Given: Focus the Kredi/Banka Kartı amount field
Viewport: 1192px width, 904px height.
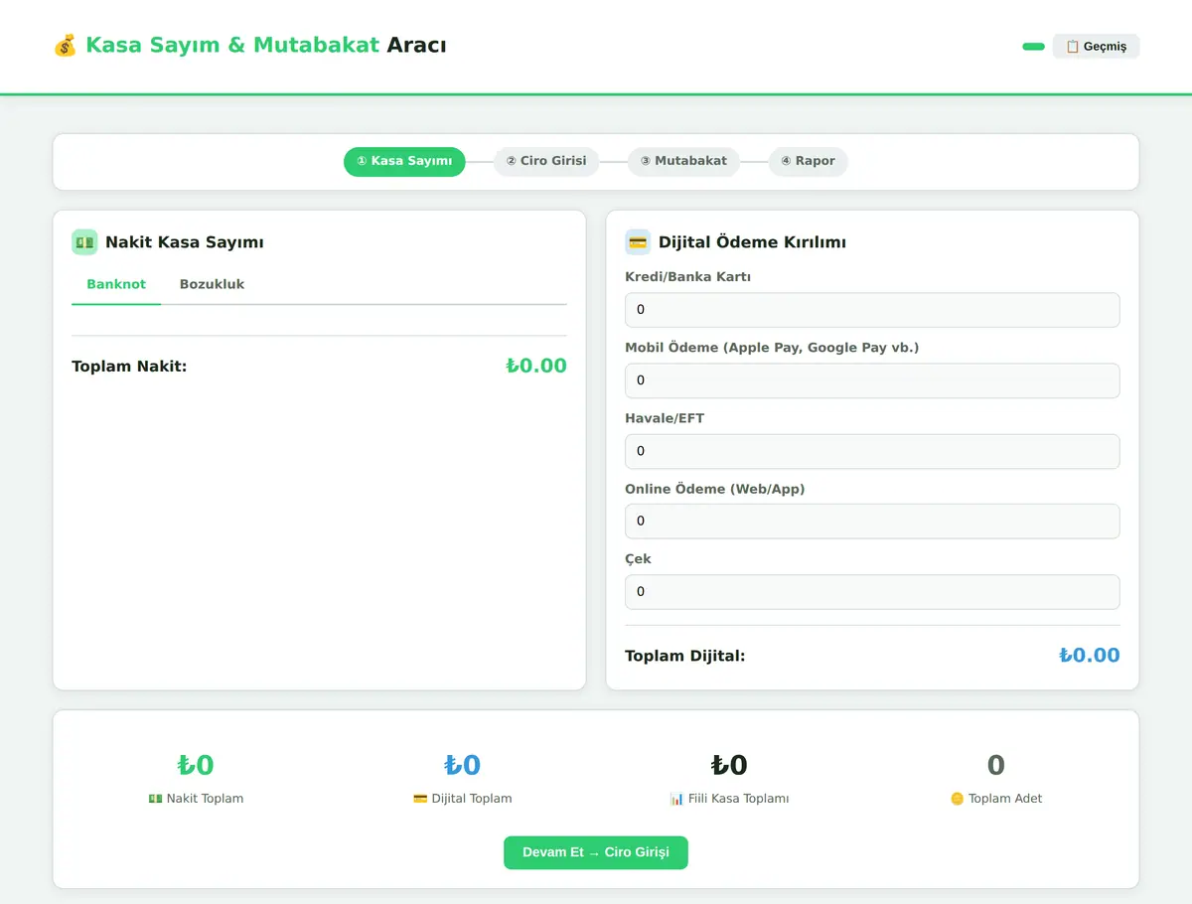Looking at the screenshot, I should [x=872, y=310].
